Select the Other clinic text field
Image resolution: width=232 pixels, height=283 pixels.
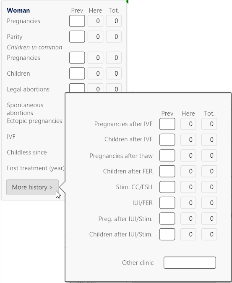190,262
